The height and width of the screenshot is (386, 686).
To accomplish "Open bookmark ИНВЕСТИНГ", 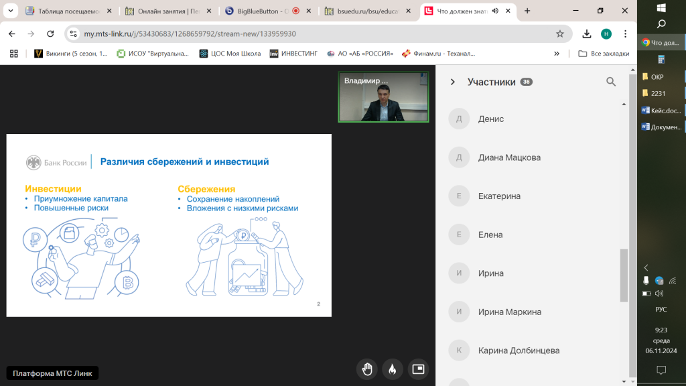I will 293,54.
